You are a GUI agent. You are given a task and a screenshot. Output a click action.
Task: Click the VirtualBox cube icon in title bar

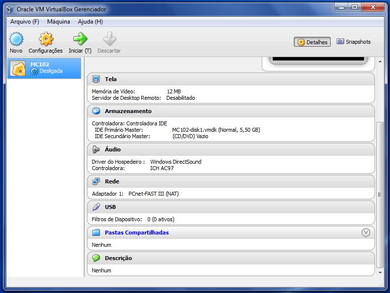(x=10, y=9)
